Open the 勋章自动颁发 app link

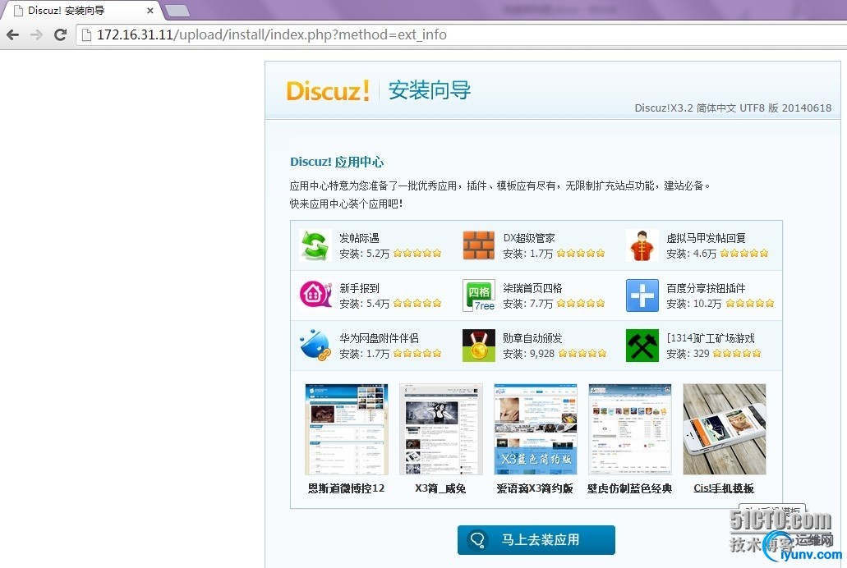pos(532,338)
